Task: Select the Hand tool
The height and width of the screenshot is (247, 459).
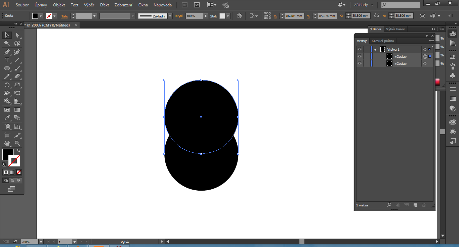Action: click(x=7, y=144)
